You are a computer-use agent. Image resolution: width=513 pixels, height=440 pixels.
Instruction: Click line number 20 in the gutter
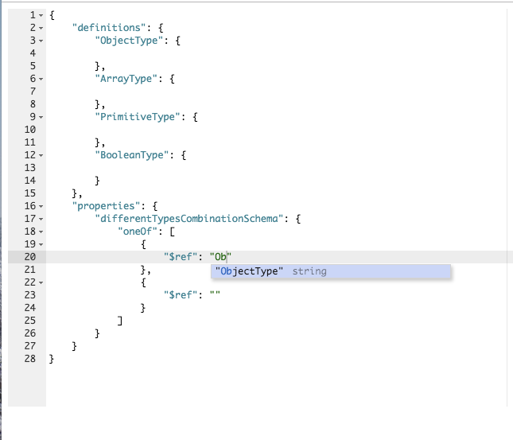point(30,257)
